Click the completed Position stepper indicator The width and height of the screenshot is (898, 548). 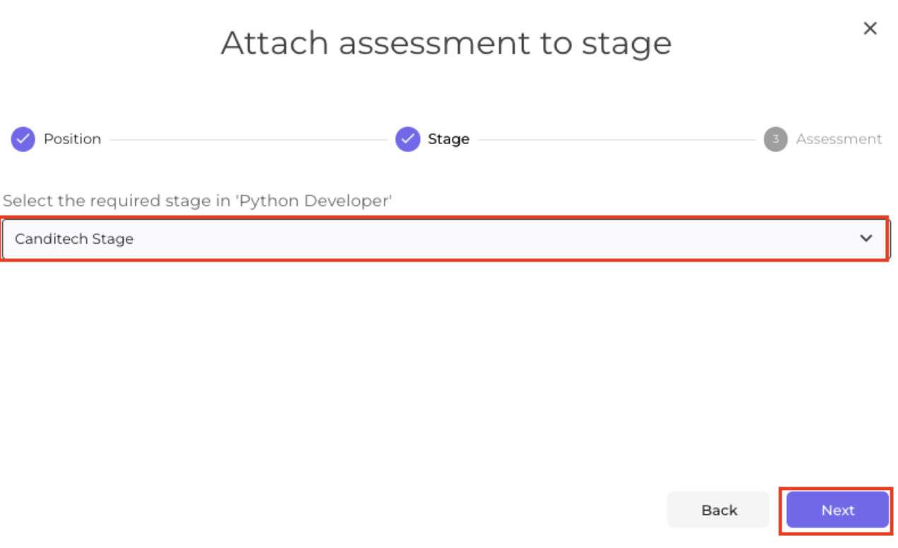[23, 139]
